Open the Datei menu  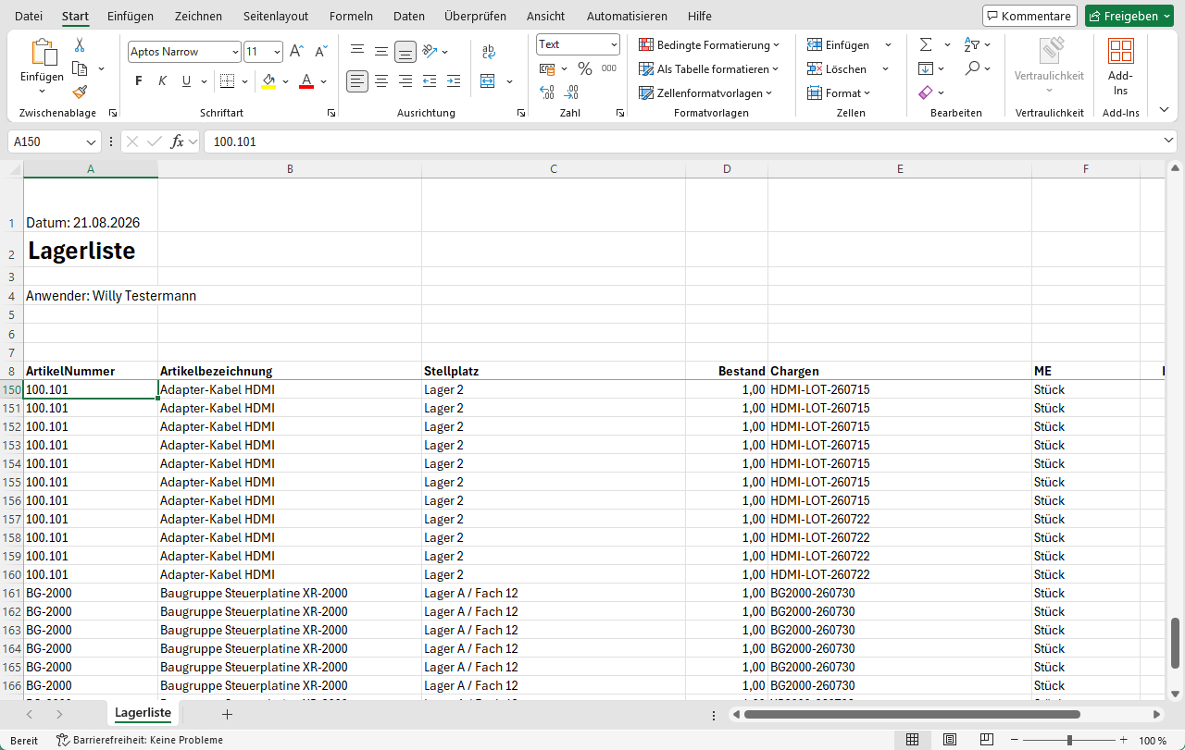tap(29, 16)
